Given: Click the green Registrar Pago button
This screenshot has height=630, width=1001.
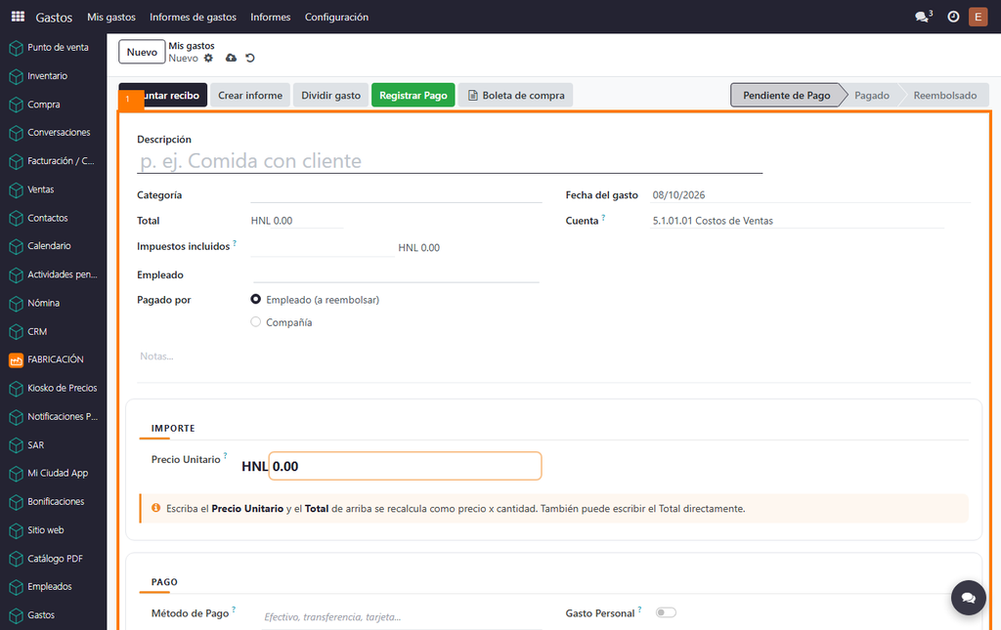Looking at the screenshot, I should pos(413,95).
